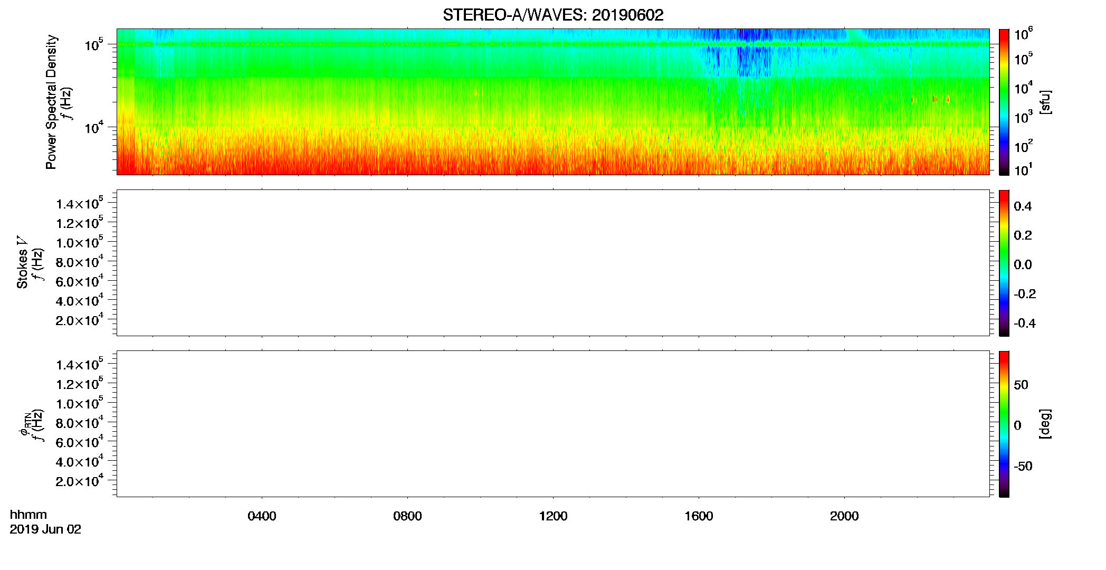Click the dark blue dropout region in spectrogram
This screenshot has height=570, width=1106.
pyautogui.click(x=753, y=61)
